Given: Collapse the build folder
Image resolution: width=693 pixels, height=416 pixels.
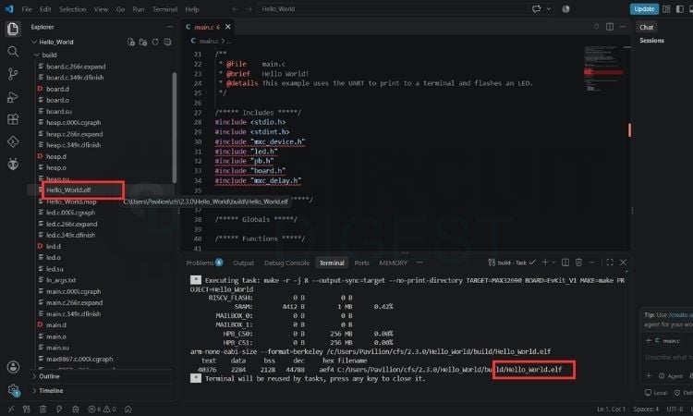Looking at the screenshot, I should (37, 55).
